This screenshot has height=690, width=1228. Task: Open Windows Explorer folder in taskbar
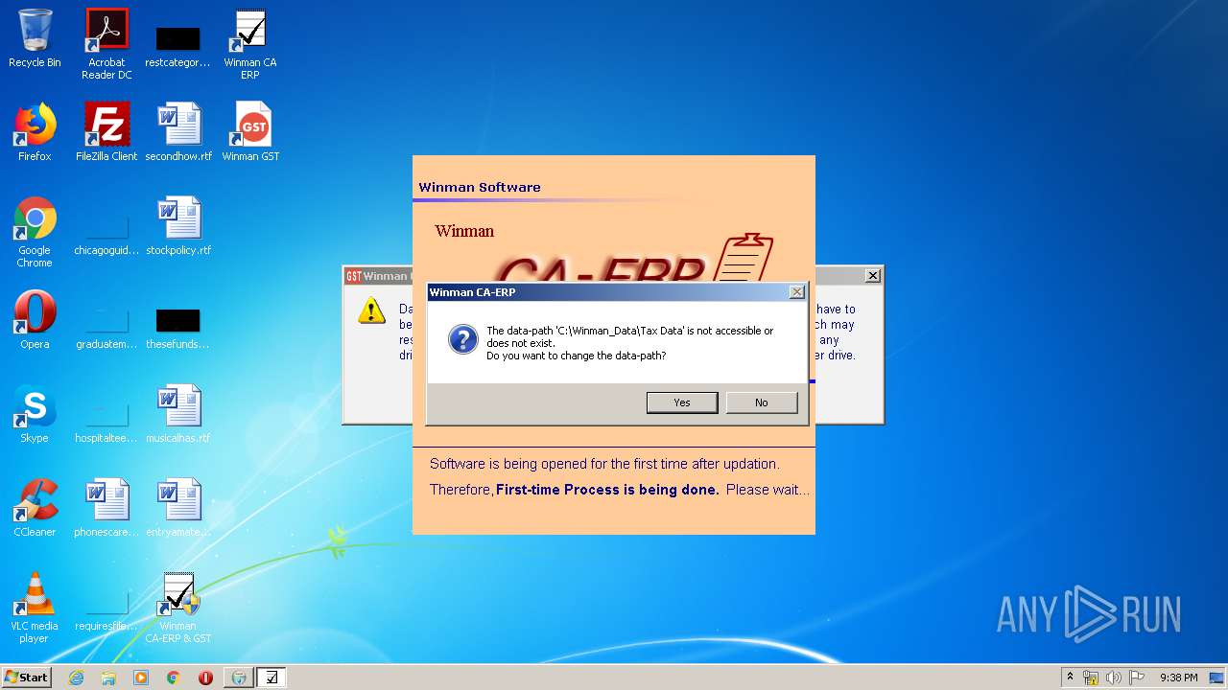tap(108, 678)
